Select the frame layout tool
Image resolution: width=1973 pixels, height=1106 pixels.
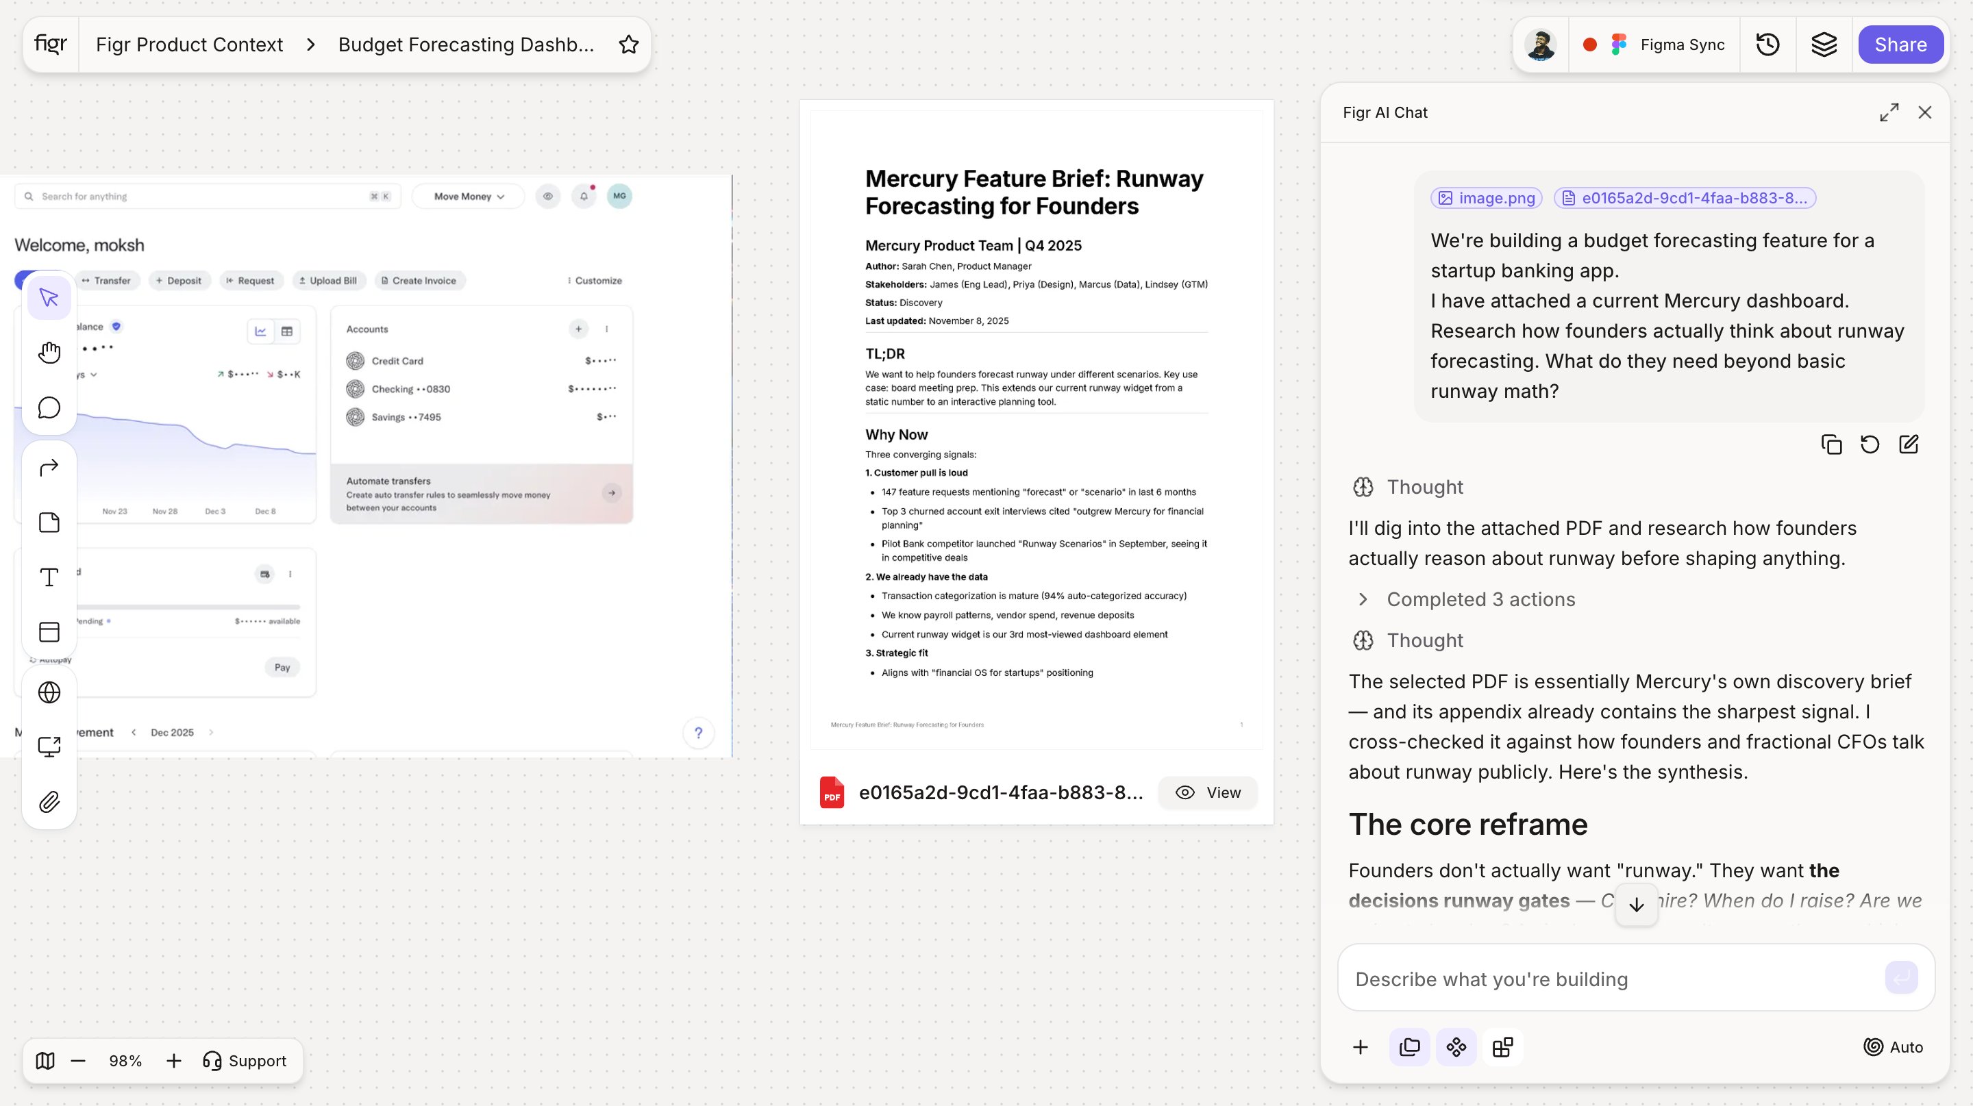point(49,632)
